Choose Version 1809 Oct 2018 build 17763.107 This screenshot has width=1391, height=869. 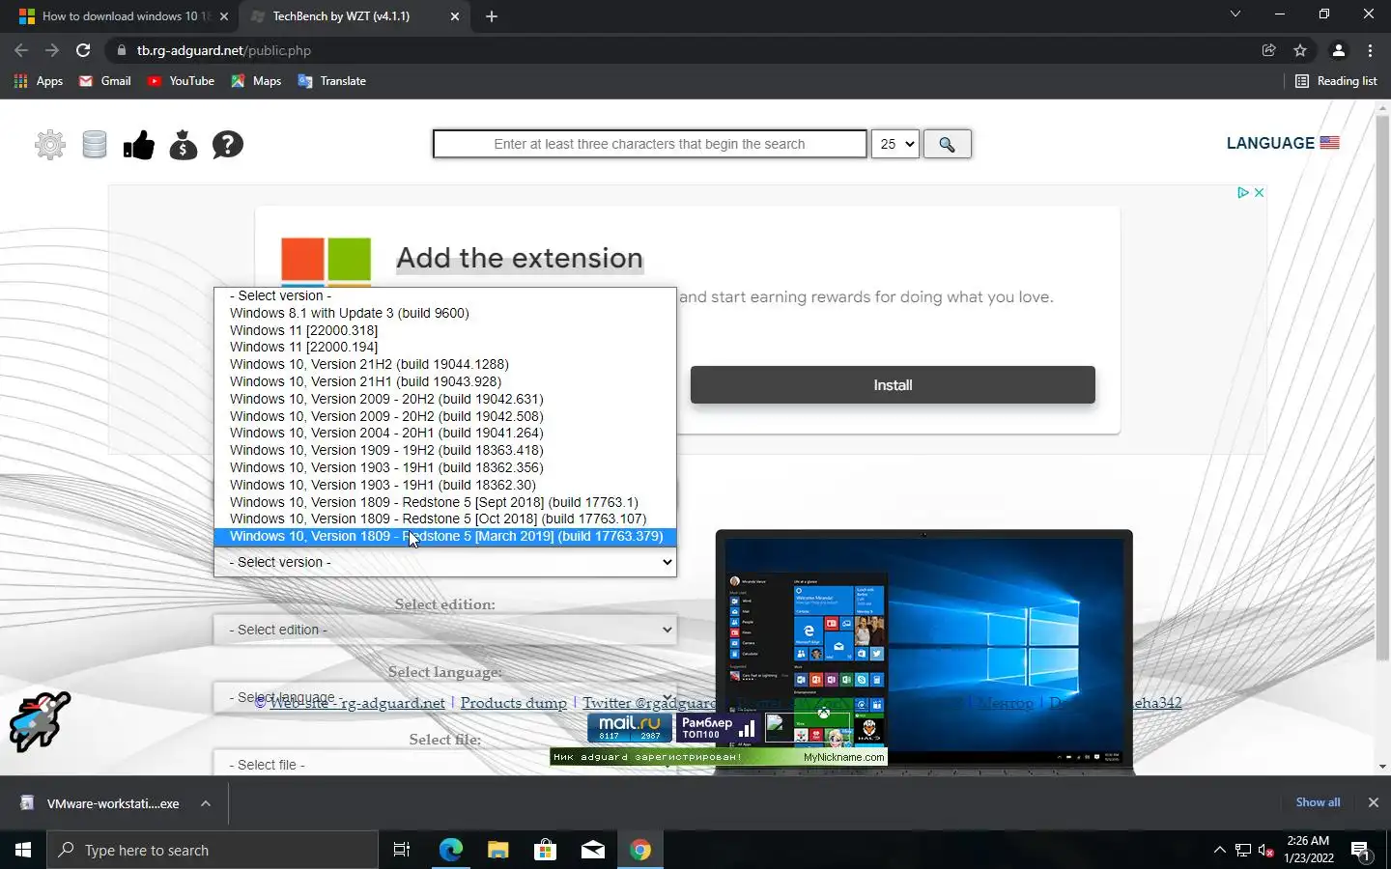click(x=445, y=519)
